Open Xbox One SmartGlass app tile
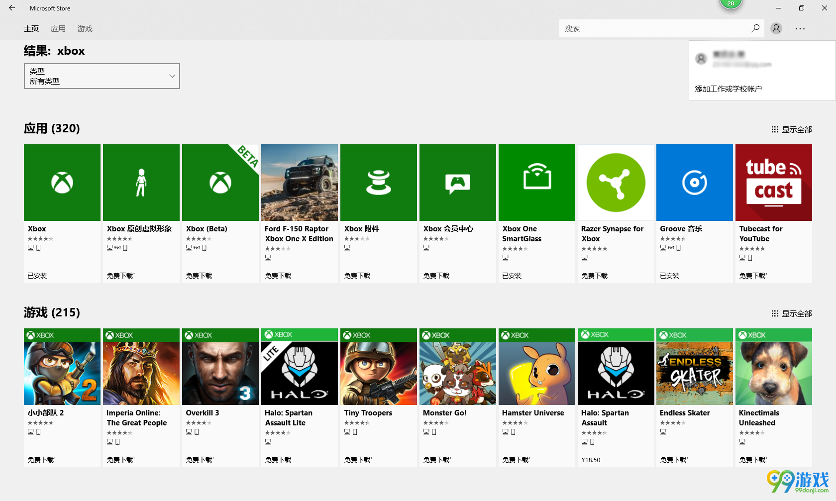 point(537,183)
